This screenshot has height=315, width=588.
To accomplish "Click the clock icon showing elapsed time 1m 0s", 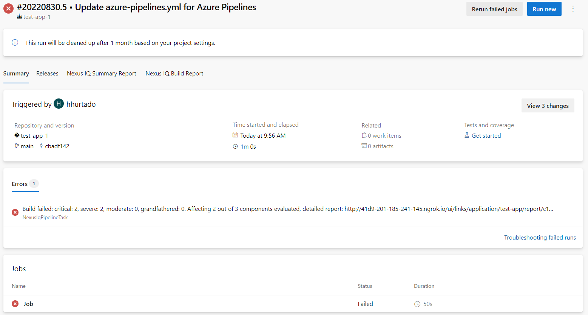I will point(236,146).
